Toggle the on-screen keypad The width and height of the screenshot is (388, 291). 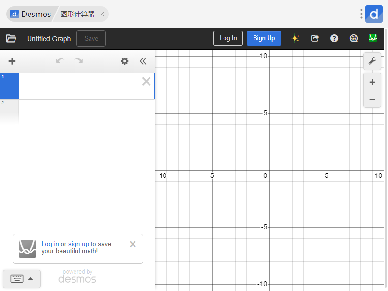(x=22, y=278)
